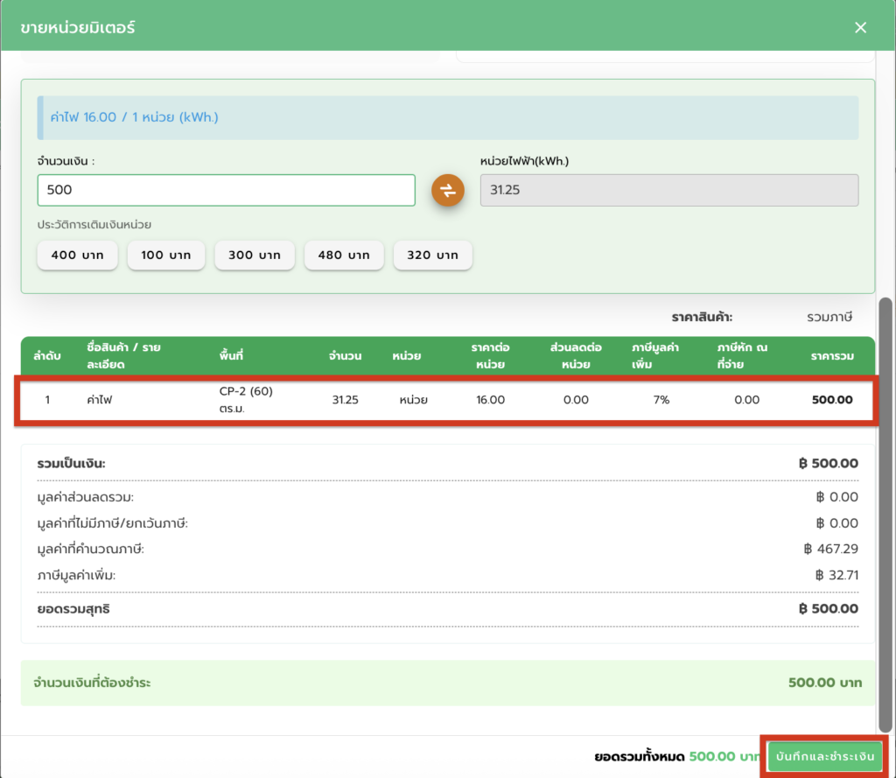Select the ค่าไฟ item name in table row
The image size is (896, 778).
point(98,400)
